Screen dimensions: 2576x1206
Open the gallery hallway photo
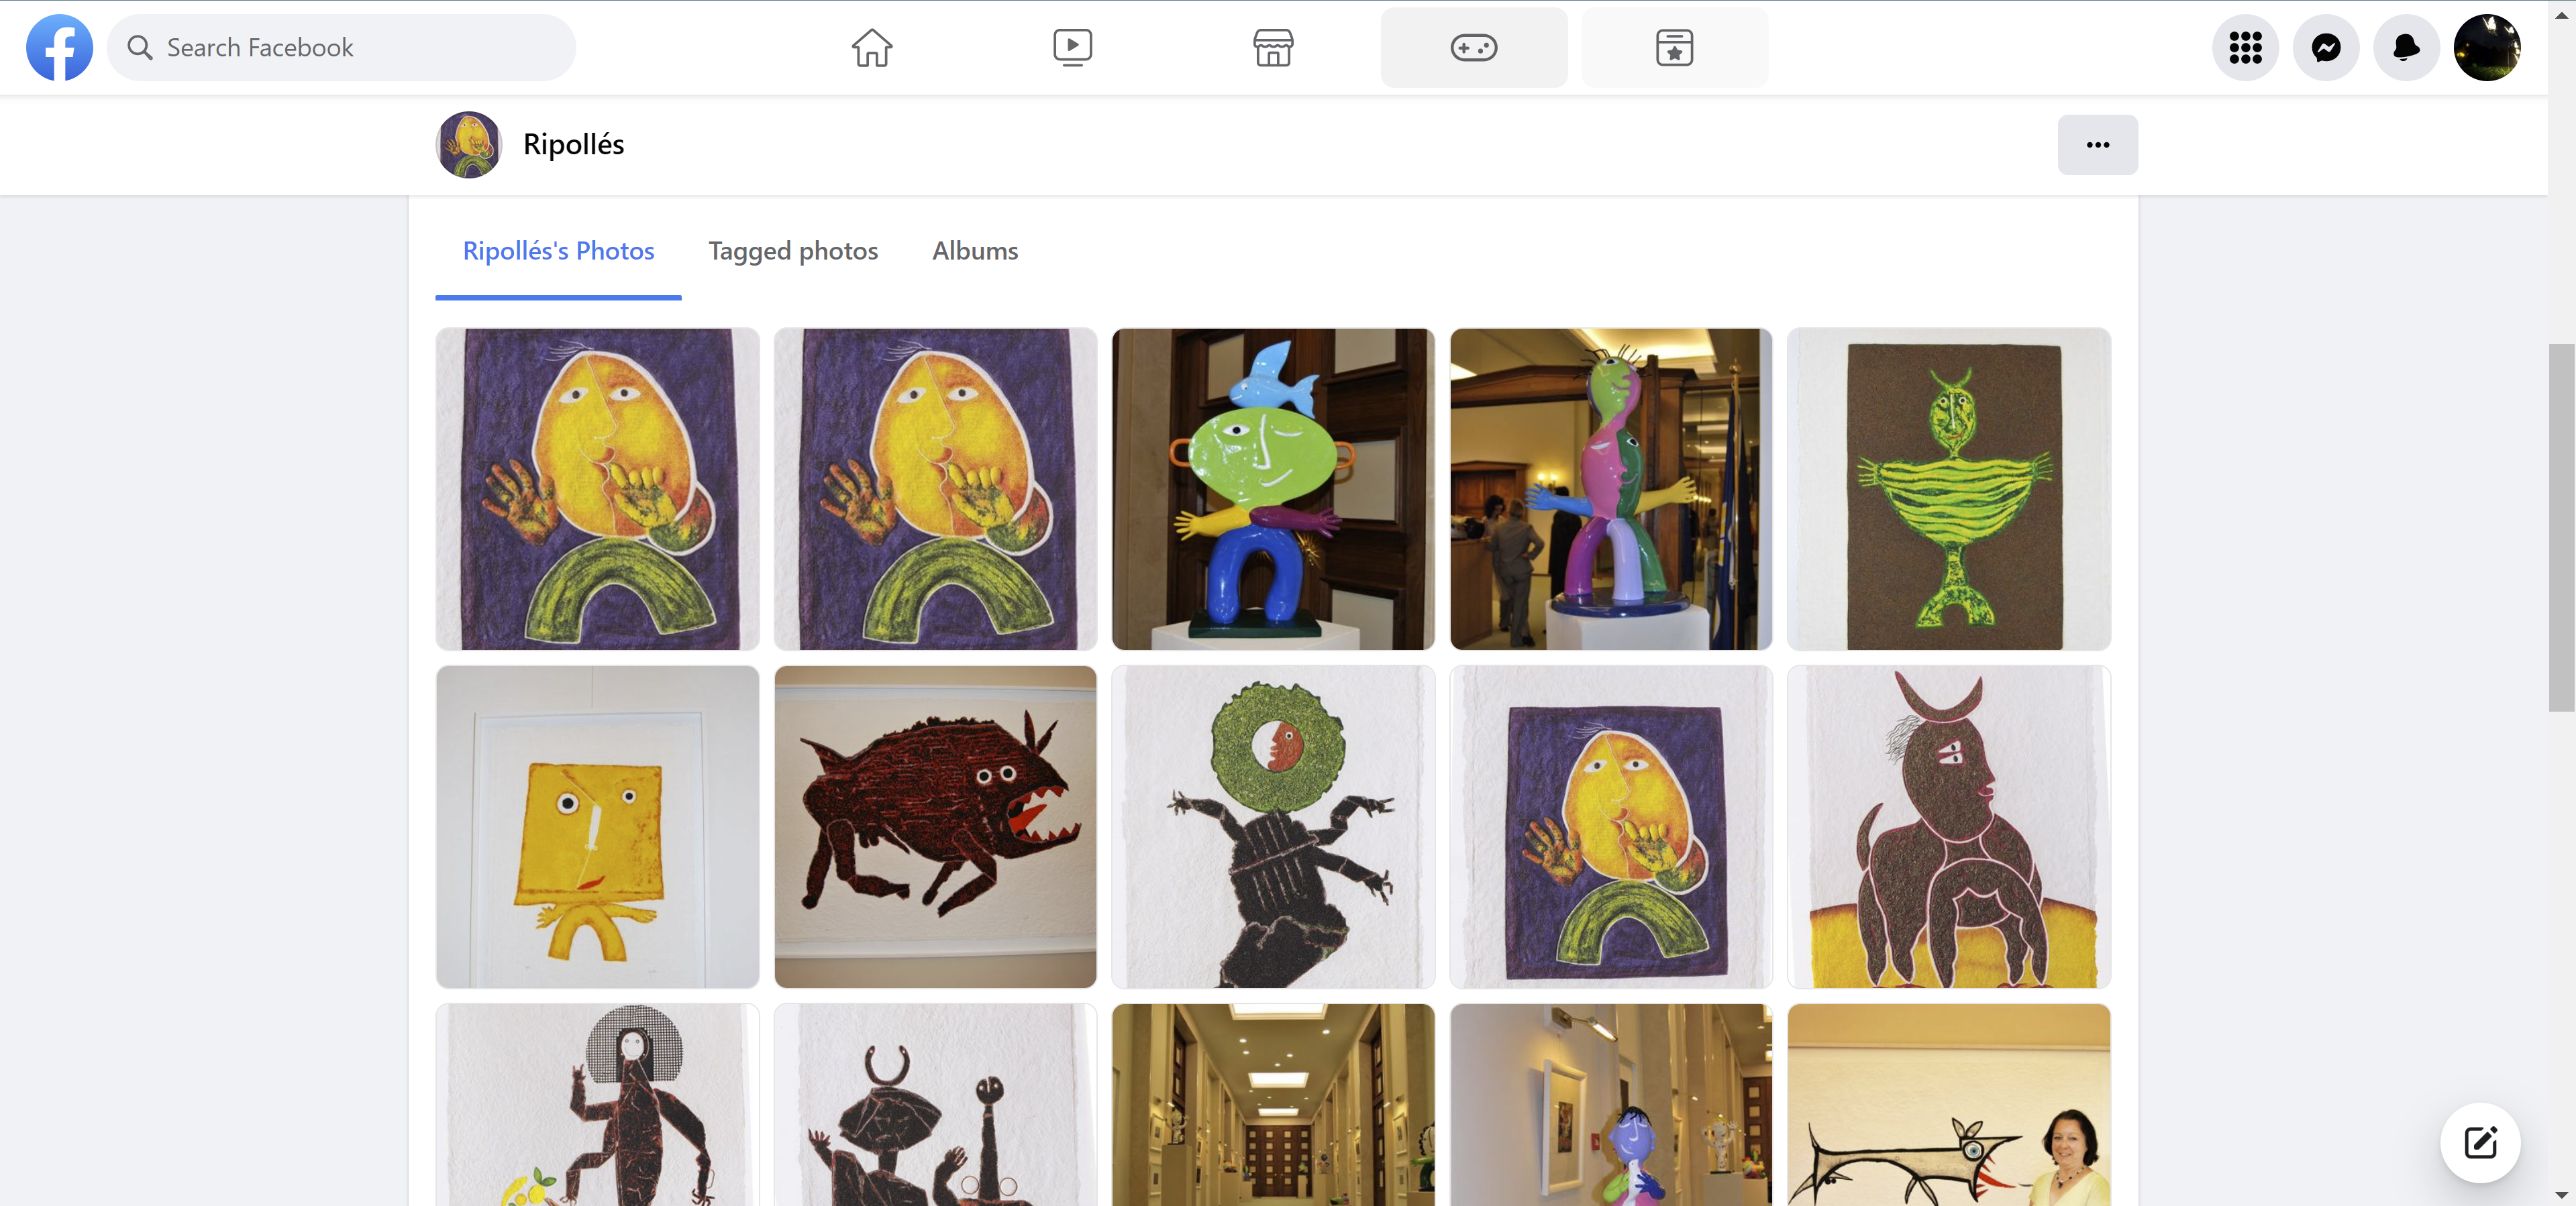pos(1273,1105)
